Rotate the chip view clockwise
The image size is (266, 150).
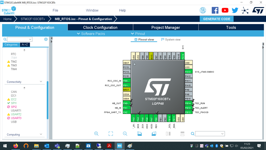(x=140, y=134)
